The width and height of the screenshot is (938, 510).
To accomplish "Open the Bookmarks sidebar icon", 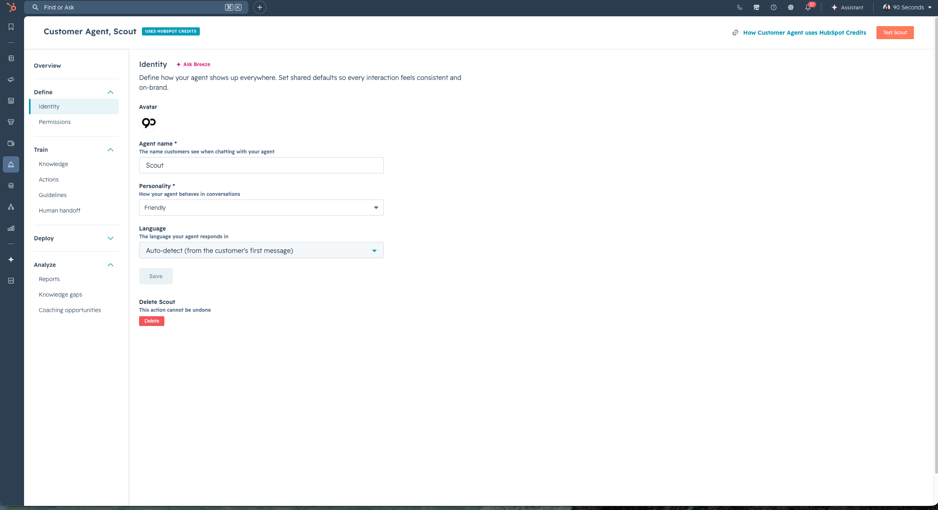I will pos(11,27).
